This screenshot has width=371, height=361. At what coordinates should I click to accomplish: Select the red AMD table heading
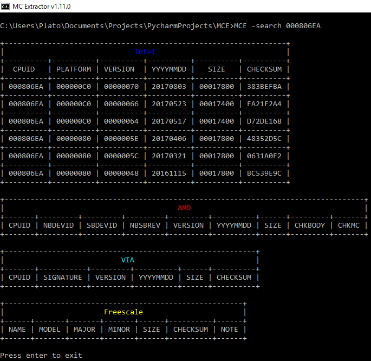click(x=184, y=208)
